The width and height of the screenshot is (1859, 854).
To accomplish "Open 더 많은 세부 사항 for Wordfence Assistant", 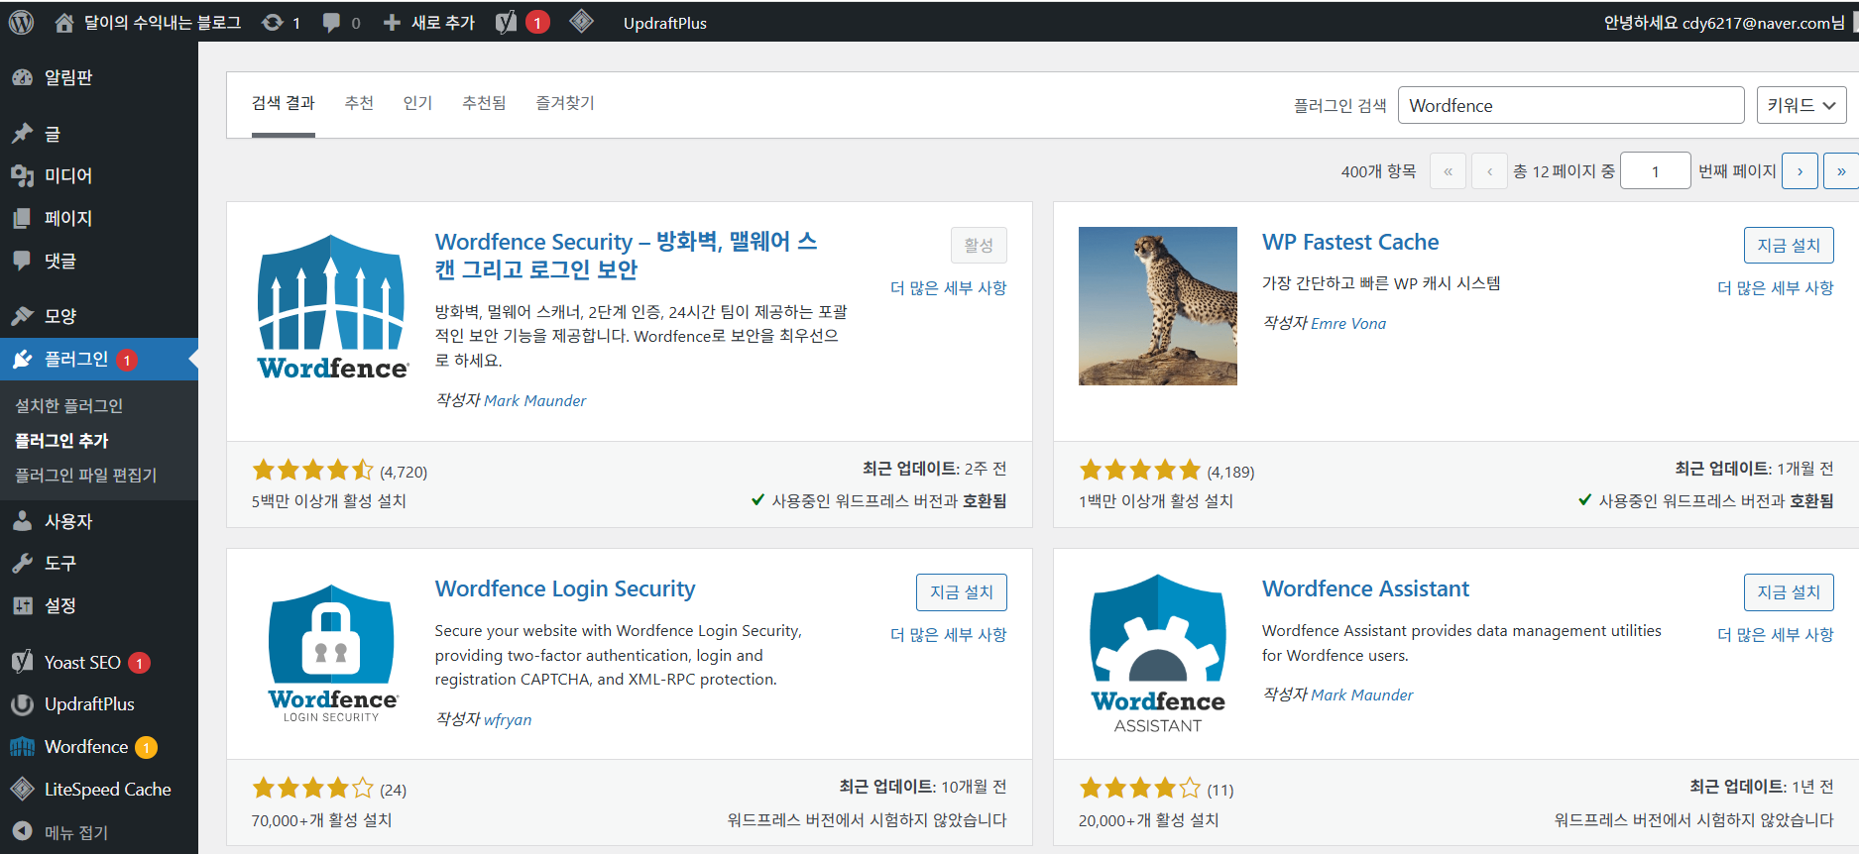I will [1776, 635].
